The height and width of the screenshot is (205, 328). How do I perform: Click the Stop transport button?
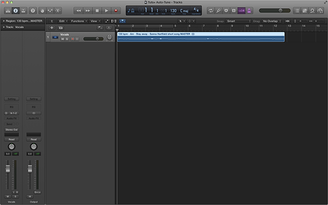coord(97,11)
